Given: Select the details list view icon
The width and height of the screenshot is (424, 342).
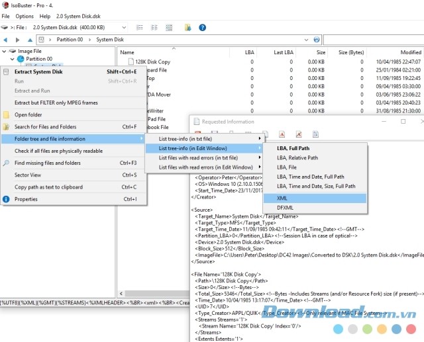Looking at the screenshot, I should (x=140, y=27).
